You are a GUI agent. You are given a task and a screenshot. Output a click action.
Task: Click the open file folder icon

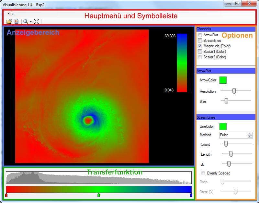(x=9, y=21)
